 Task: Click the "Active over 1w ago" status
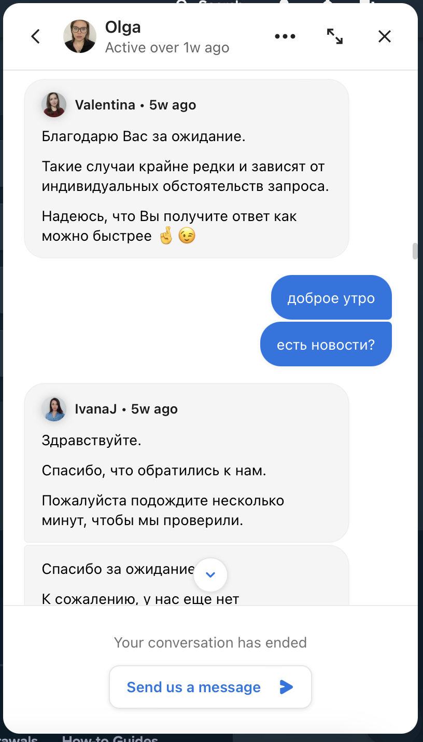(167, 48)
